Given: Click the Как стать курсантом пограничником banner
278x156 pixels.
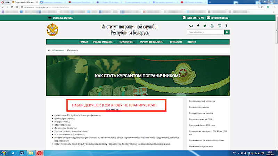Looking at the screenshot, I should pos(138,76).
